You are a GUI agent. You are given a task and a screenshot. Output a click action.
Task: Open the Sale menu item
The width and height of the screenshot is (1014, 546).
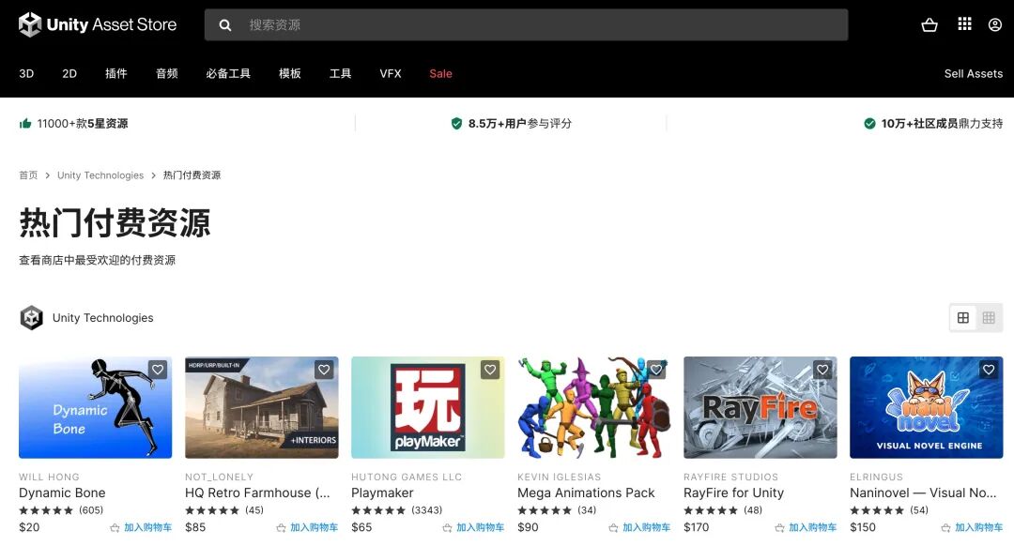tap(440, 74)
